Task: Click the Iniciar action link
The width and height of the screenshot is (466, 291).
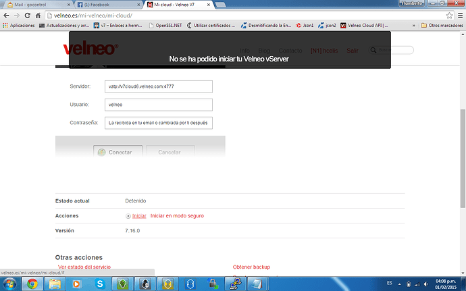Action: tap(139, 216)
